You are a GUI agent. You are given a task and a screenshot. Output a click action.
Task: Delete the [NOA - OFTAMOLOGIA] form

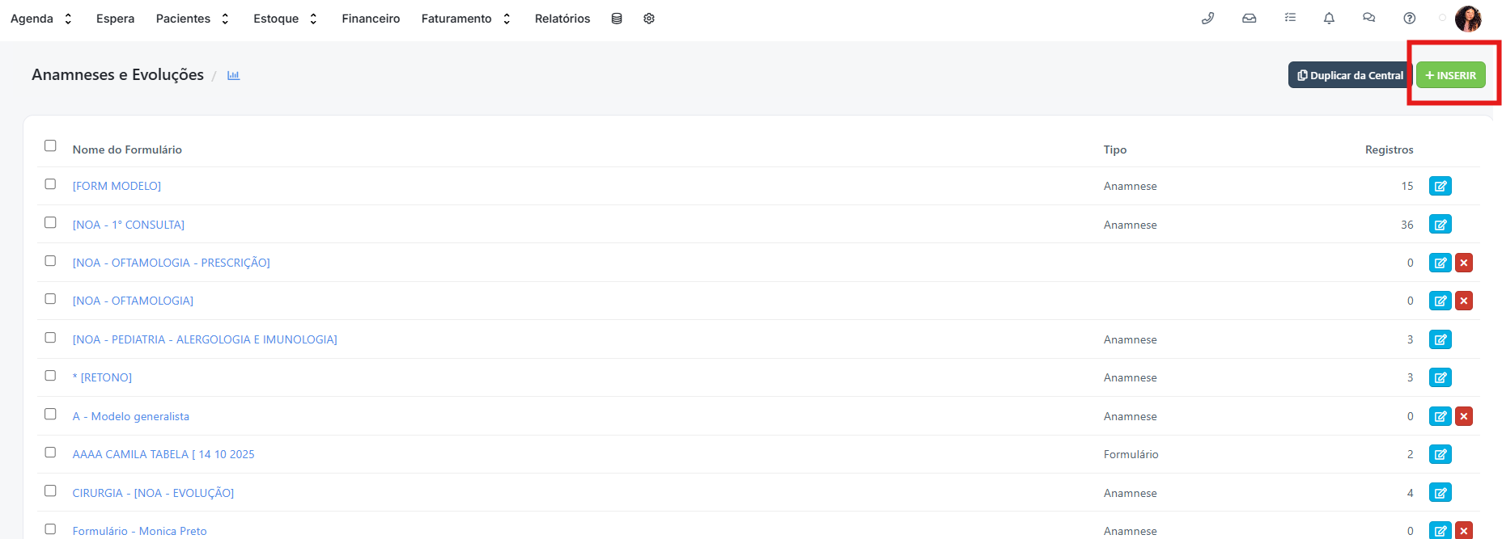pyautogui.click(x=1464, y=301)
